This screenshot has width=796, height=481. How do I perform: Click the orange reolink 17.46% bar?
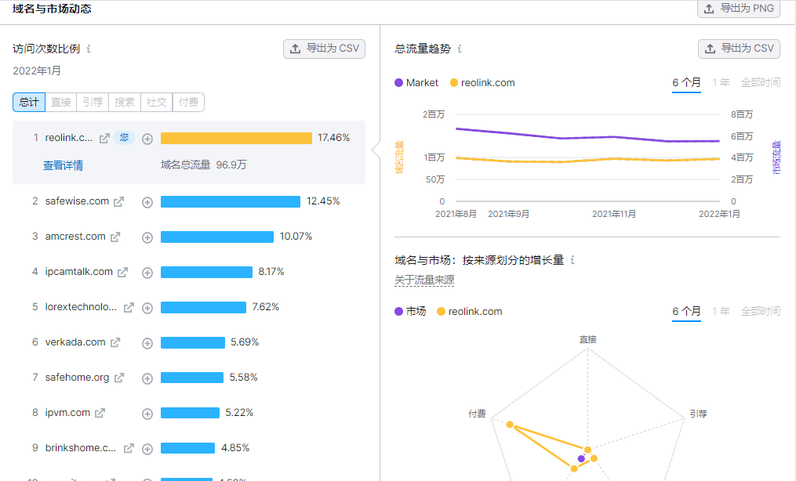tap(236, 139)
